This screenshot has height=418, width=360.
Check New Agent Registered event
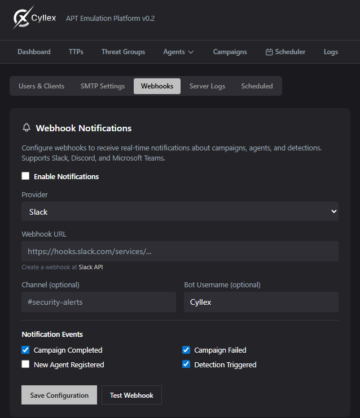pyautogui.click(x=25, y=364)
